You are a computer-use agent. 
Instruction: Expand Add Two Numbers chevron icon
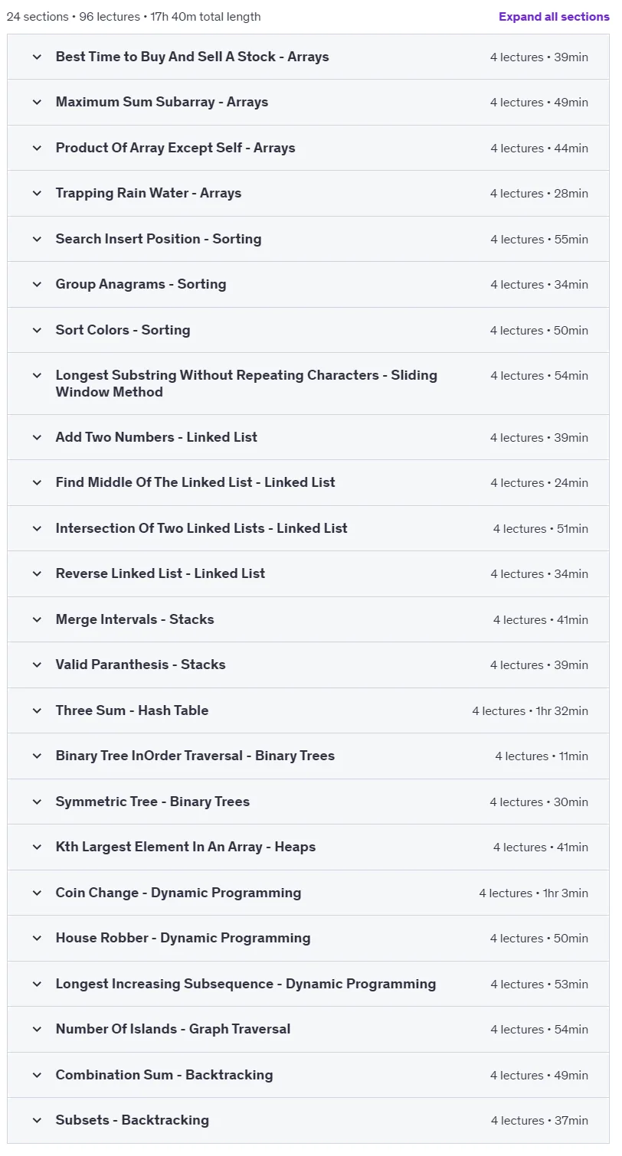pos(37,438)
